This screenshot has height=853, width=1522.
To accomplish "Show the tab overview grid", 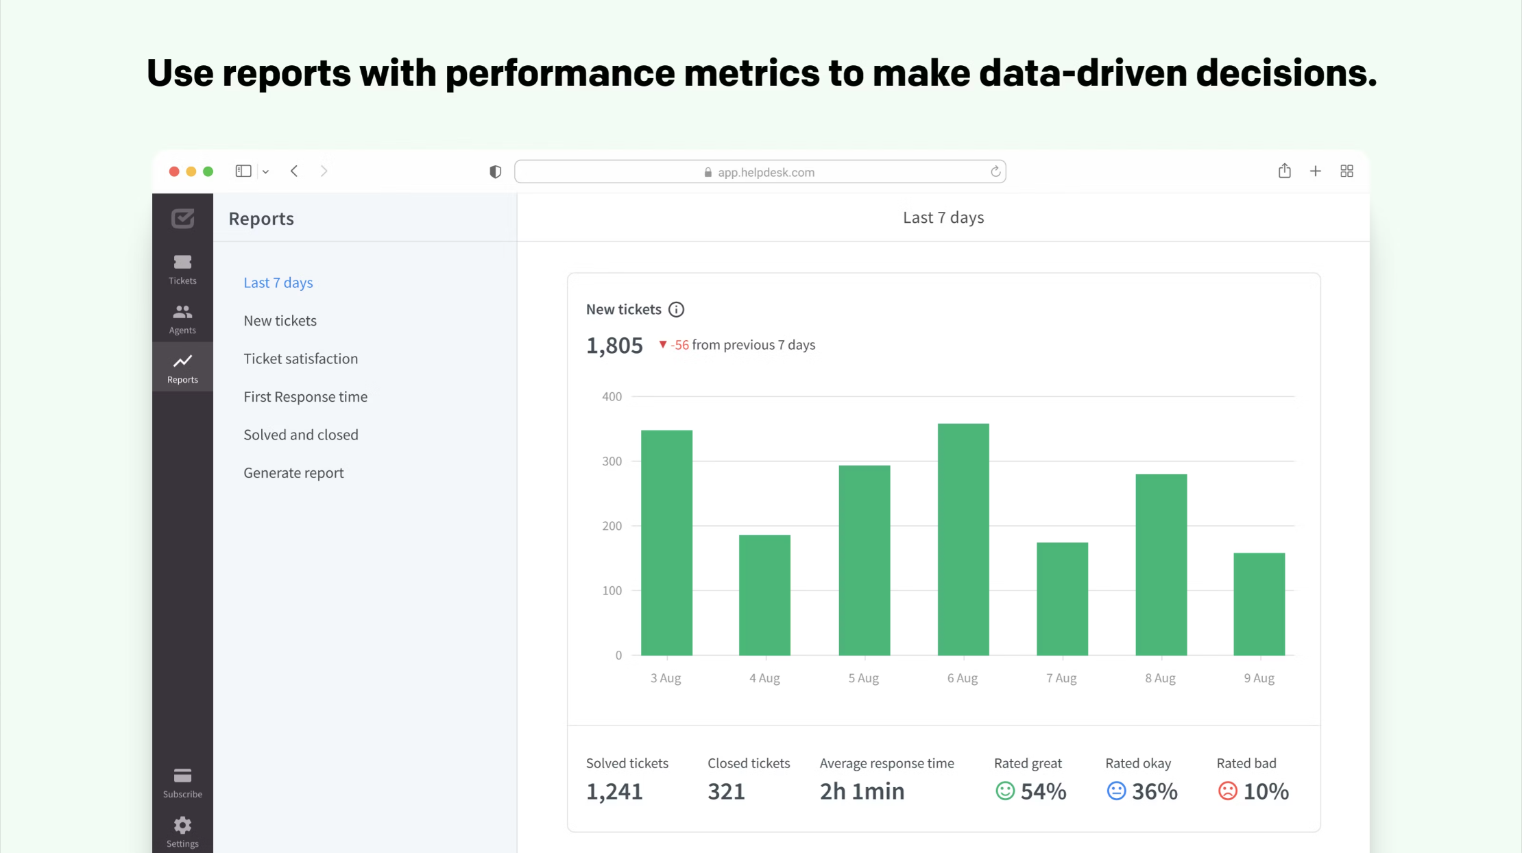I will 1346,171.
